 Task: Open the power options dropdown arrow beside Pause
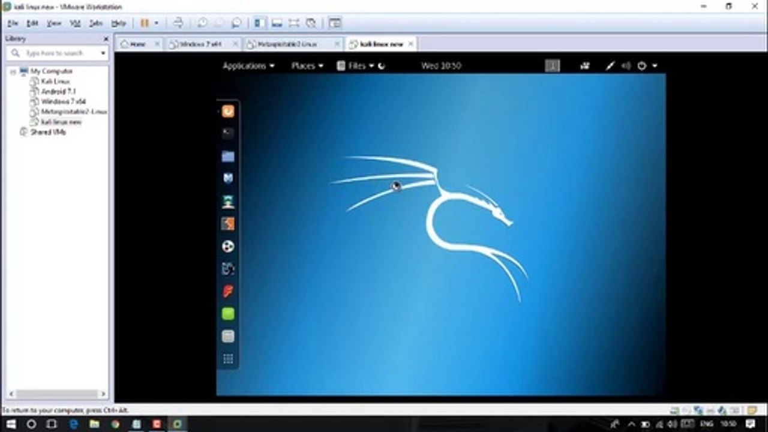point(157,23)
